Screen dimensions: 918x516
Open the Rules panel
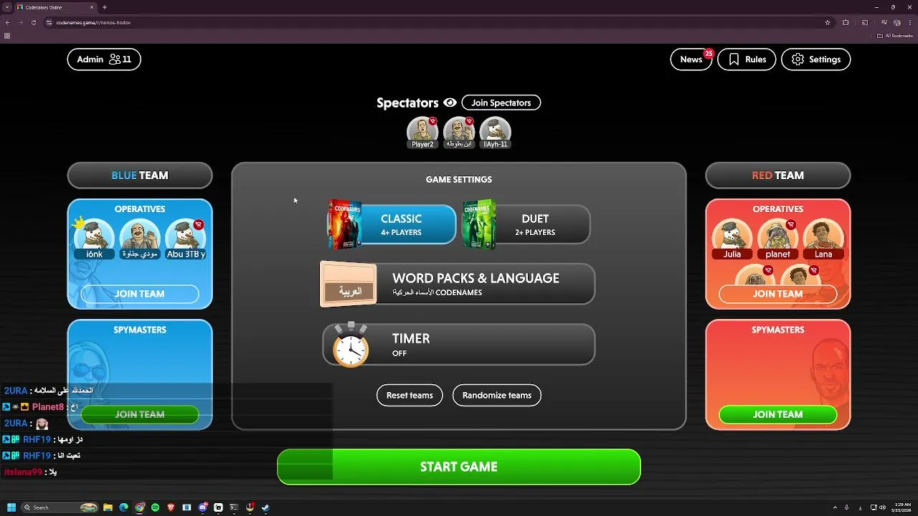click(747, 59)
